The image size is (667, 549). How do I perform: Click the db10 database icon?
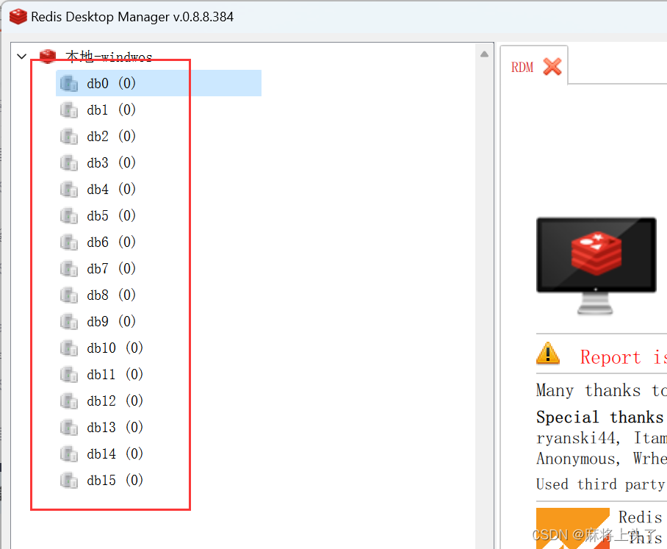tap(69, 348)
